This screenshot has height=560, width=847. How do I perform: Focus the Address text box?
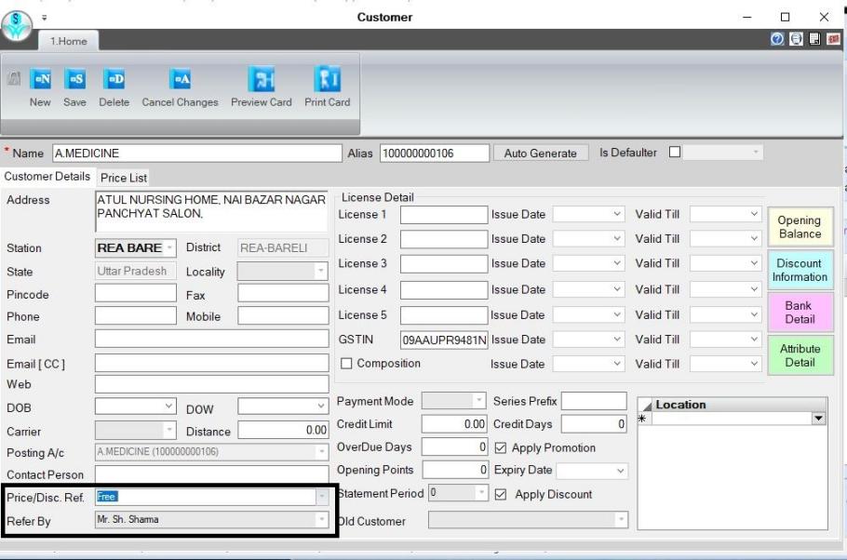click(211, 212)
